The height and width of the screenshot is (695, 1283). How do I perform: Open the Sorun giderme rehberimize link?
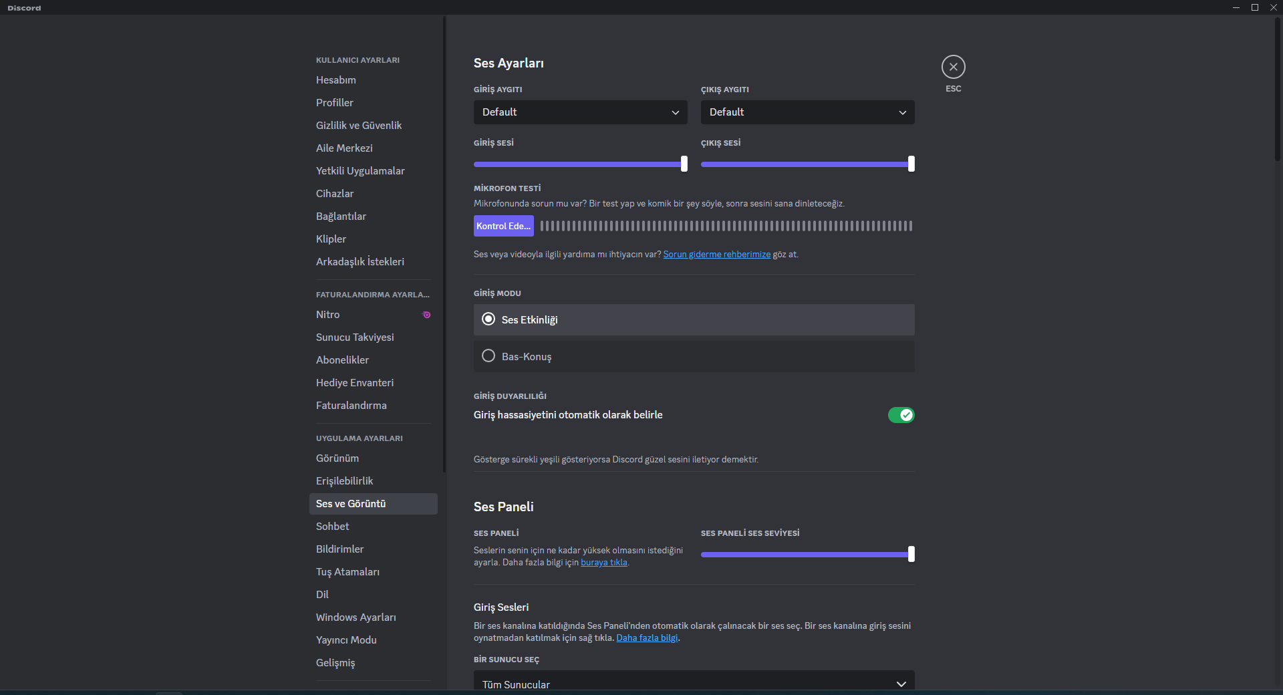(x=716, y=255)
